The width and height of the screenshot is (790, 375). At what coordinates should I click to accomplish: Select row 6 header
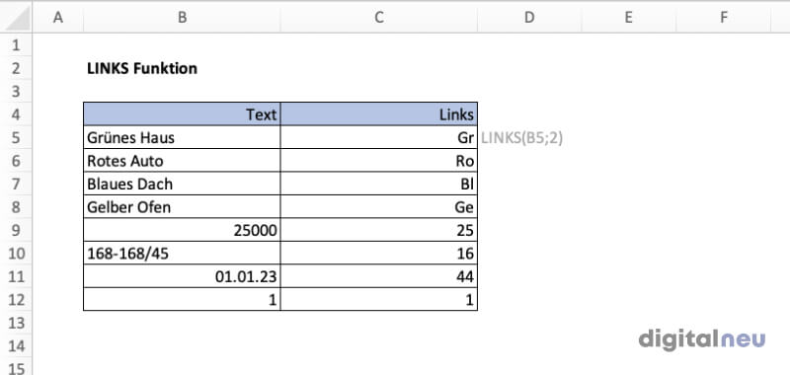click(x=16, y=161)
